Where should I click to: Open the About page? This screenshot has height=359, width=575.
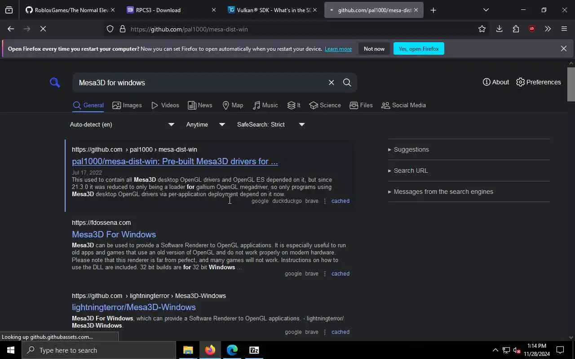496,82
